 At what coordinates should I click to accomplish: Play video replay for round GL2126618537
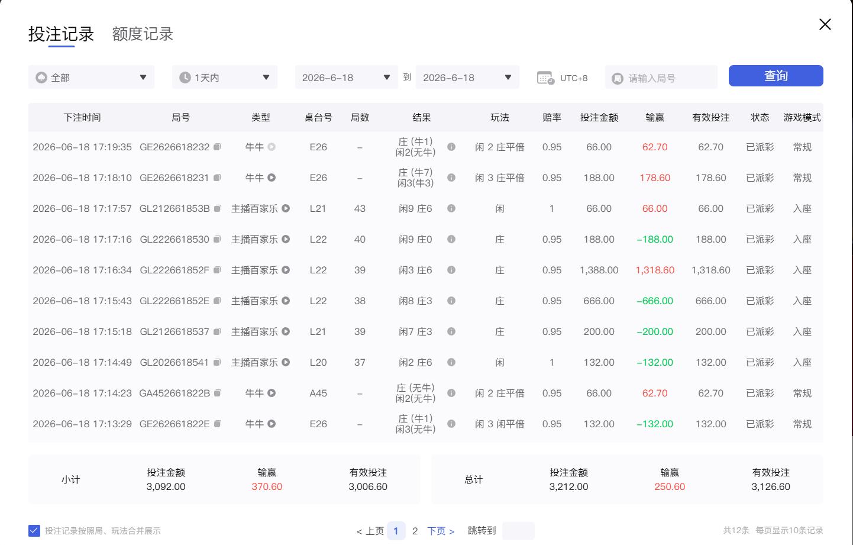(x=286, y=331)
